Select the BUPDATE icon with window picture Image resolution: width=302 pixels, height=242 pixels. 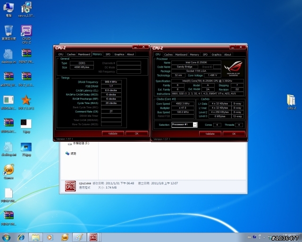[x=8, y=102]
